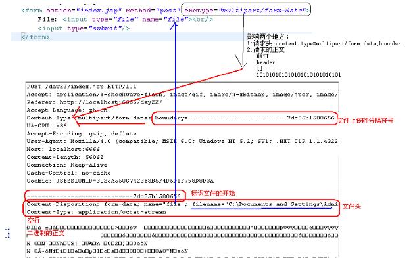Image resolution: width=415 pixels, height=258 pixels.
Task: Click the Content-Length: 56062 header
Action: (65, 157)
